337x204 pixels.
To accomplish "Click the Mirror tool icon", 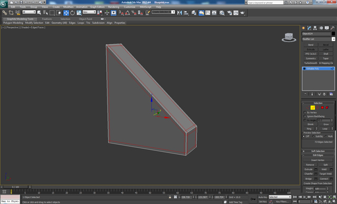I will [x=180, y=13].
